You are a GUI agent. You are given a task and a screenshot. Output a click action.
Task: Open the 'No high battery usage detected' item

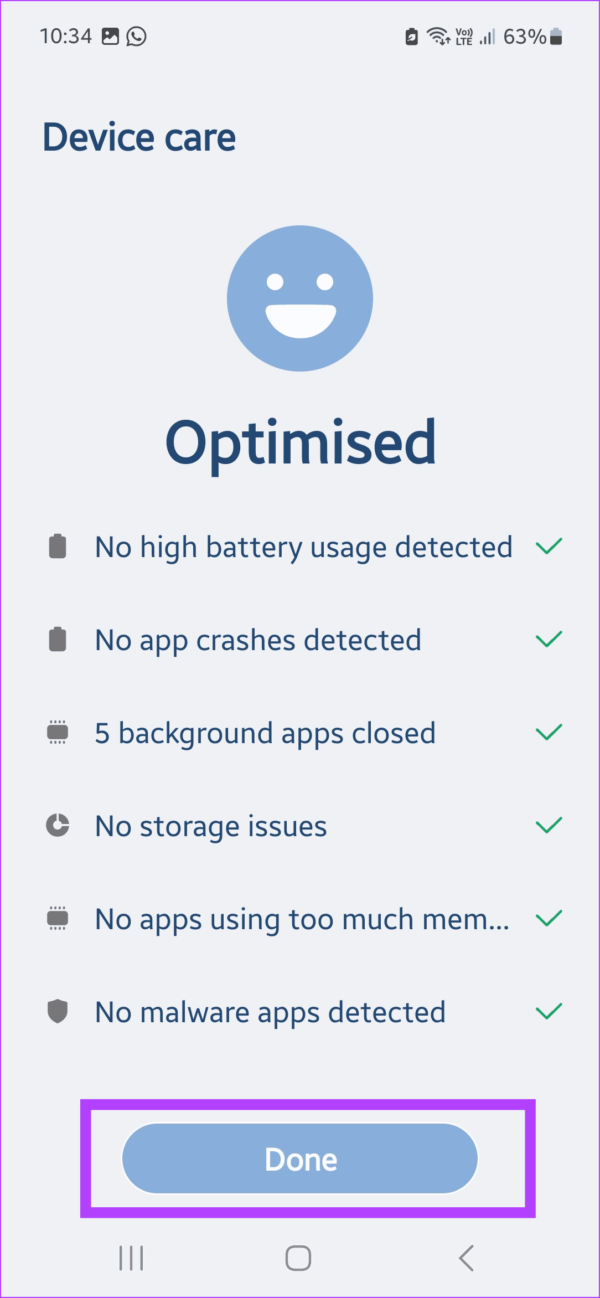[x=303, y=547]
